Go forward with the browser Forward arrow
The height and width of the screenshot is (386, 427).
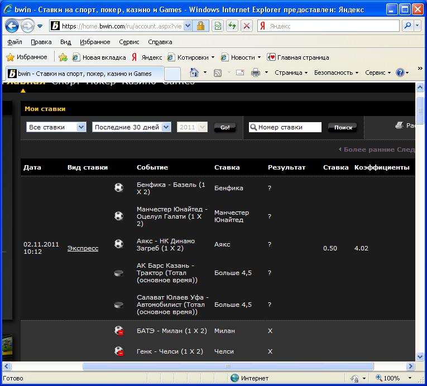coord(27,26)
